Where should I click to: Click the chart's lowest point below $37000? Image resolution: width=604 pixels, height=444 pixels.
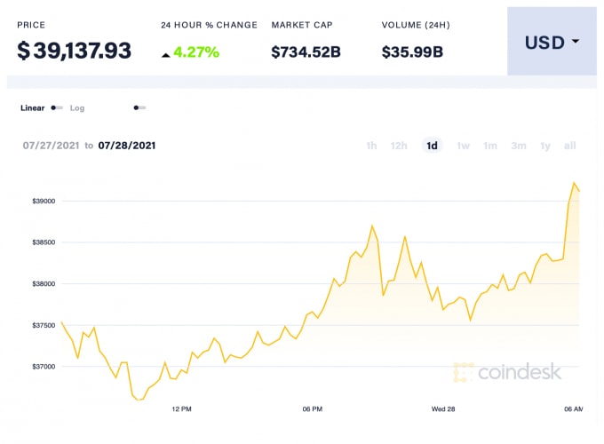click(x=139, y=400)
